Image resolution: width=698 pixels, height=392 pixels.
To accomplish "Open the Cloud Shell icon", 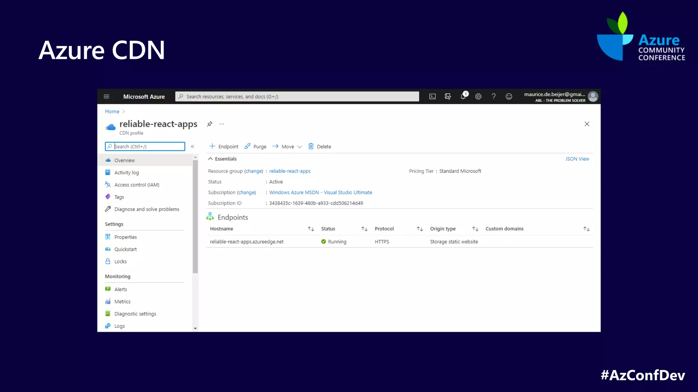I will tap(433, 97).
